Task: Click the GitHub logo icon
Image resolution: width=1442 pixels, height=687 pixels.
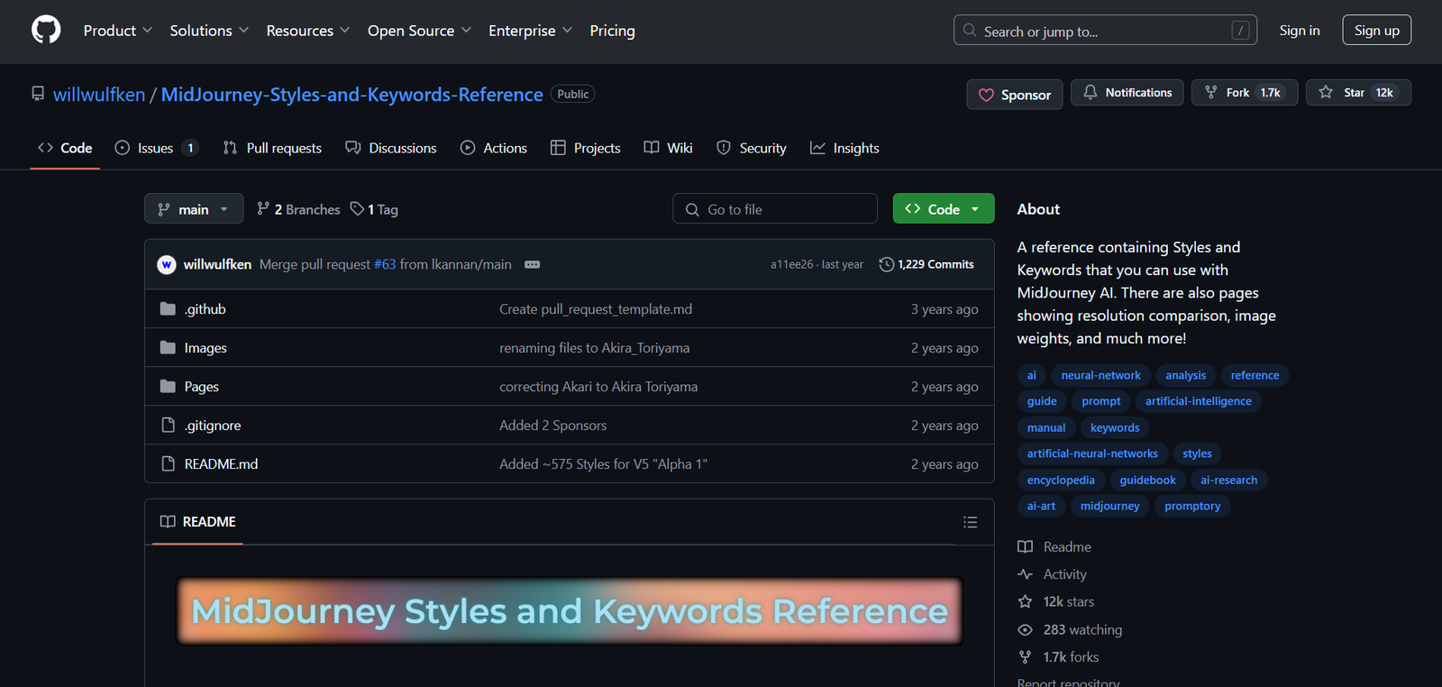Action: pyautogui.click(x=46, y=30)
